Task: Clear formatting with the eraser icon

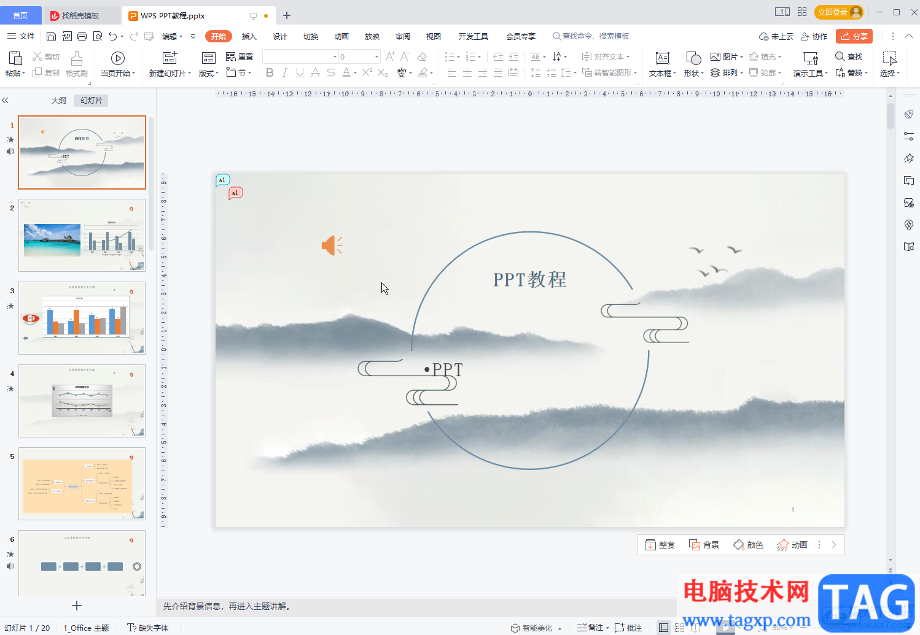Action: tap(422, 56)
